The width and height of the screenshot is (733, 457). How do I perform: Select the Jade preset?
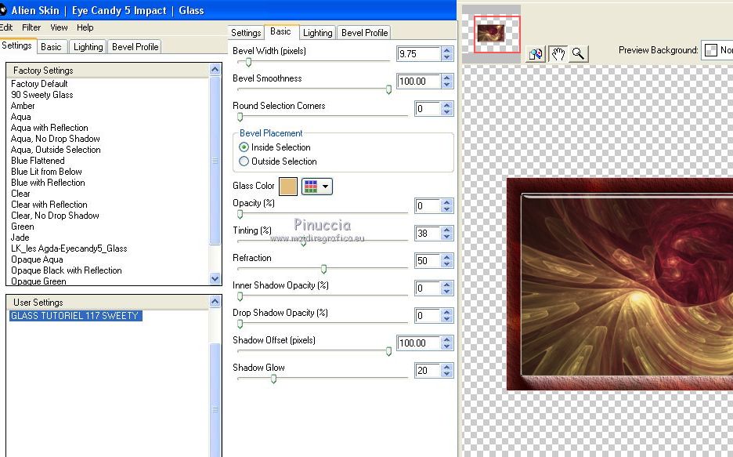click(20, 238)
